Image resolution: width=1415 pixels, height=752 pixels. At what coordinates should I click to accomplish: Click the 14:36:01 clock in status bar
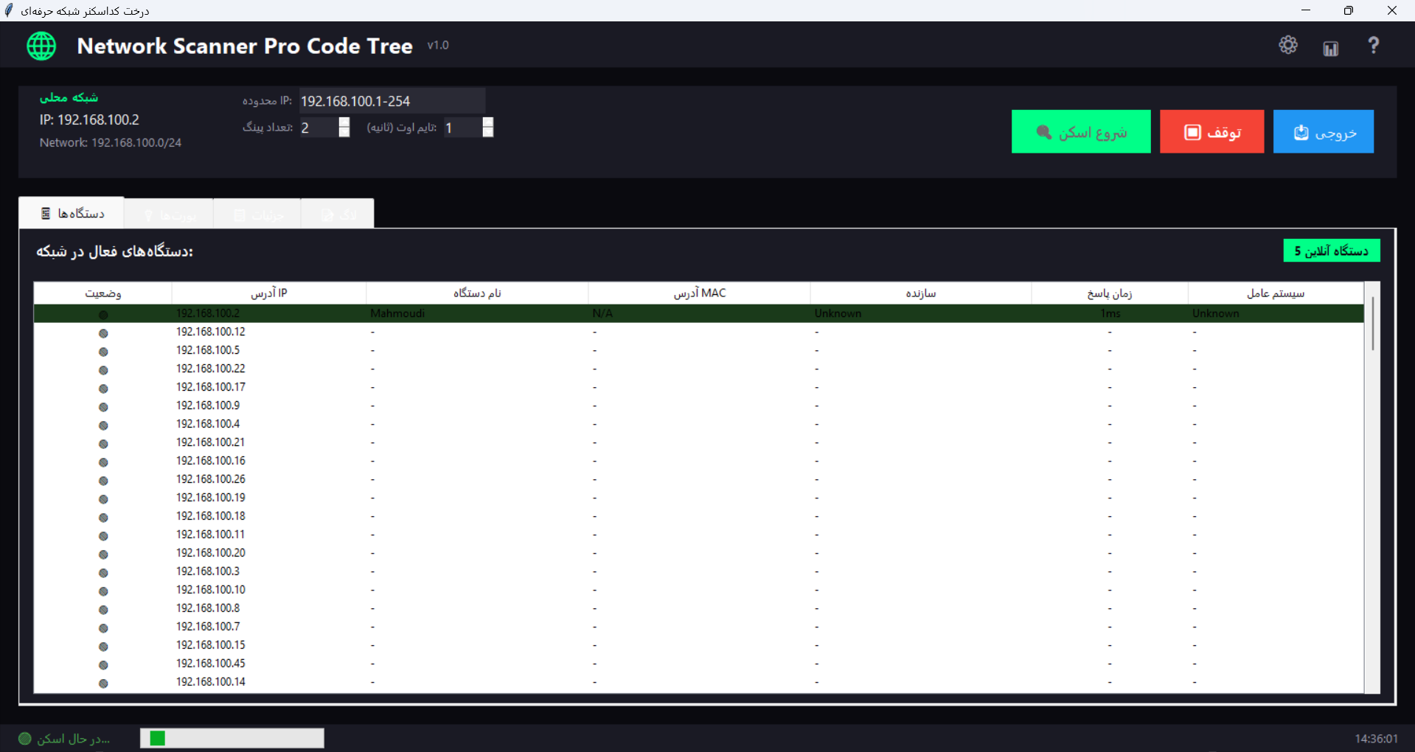tap(1376, 739)
